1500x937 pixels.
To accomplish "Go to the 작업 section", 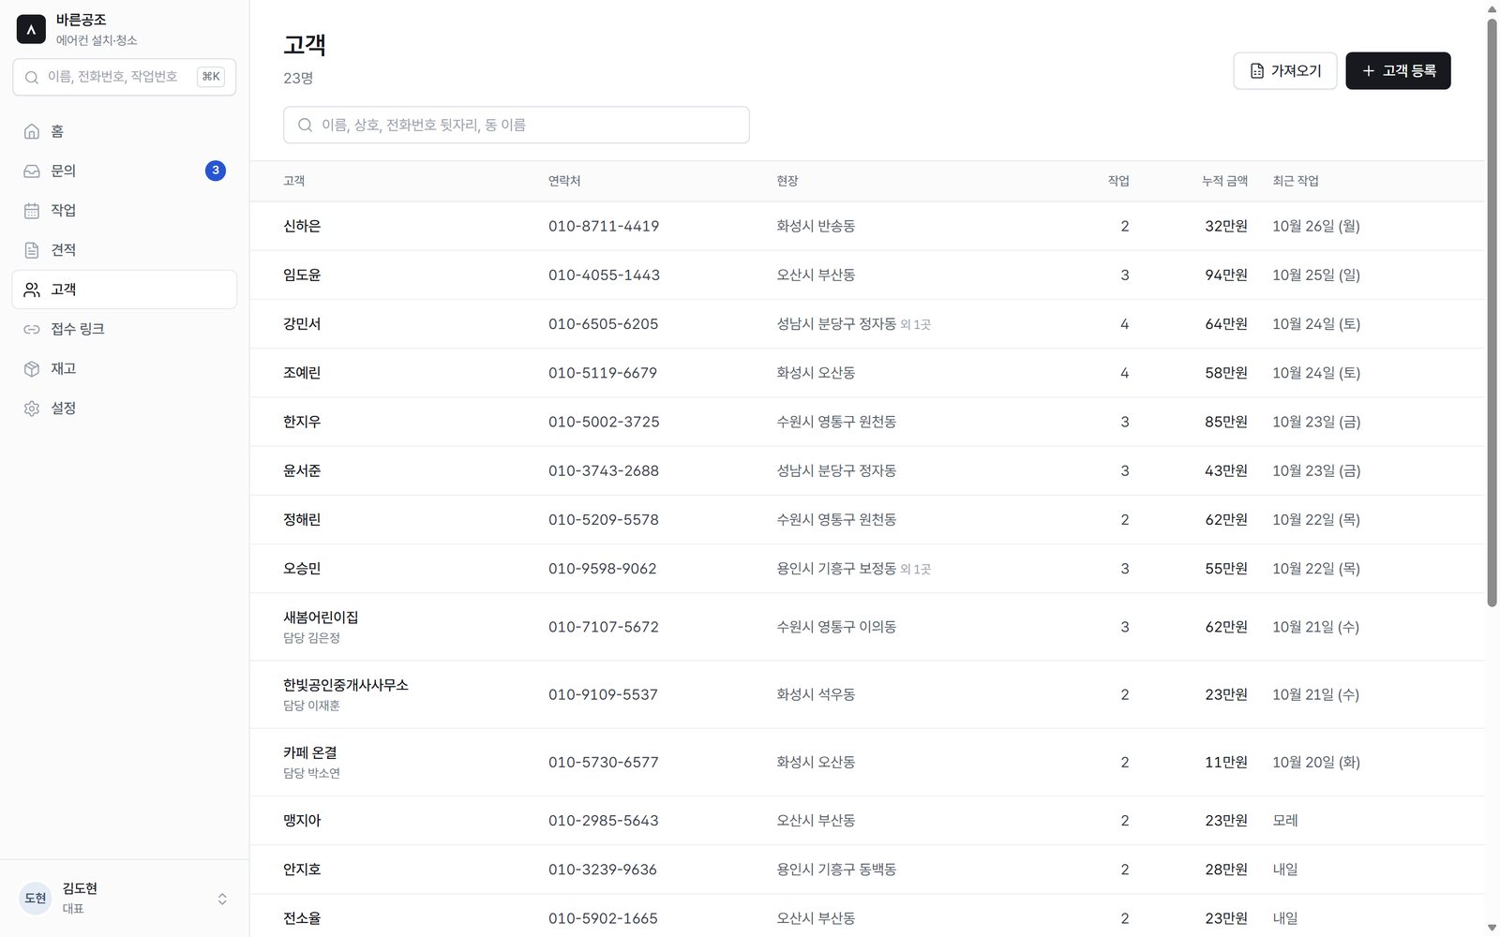I will pos(125,210).
